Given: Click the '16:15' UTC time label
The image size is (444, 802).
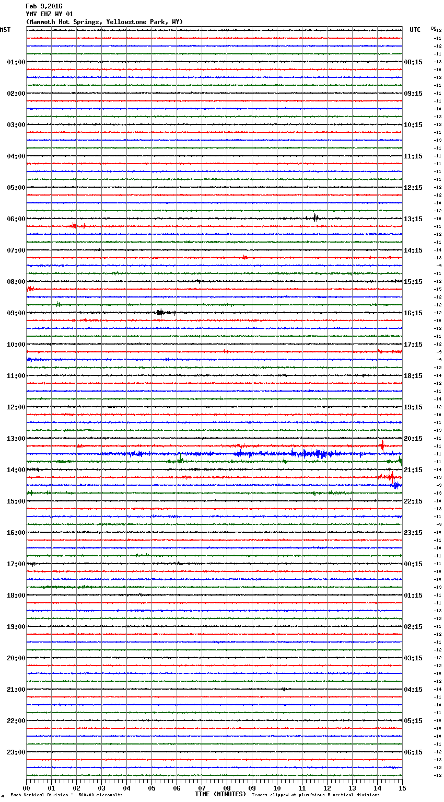Looking at the screenshot, I should (413, 313).
